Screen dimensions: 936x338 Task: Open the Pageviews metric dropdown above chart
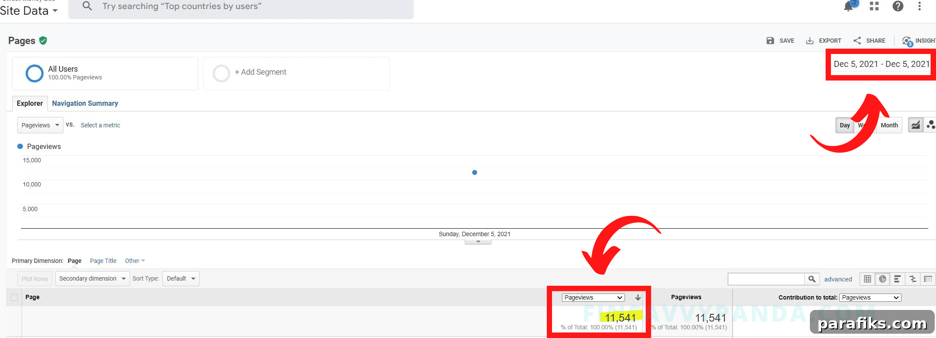click(40, 125)
